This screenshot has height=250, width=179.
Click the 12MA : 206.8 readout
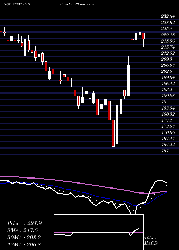click(24, 244)
